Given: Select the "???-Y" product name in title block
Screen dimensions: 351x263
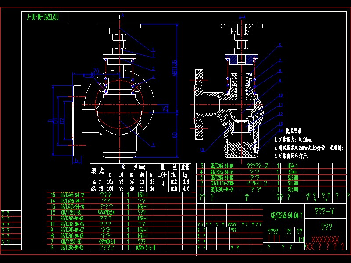Looking at the screenshot, I should click(x=324, y=210).
